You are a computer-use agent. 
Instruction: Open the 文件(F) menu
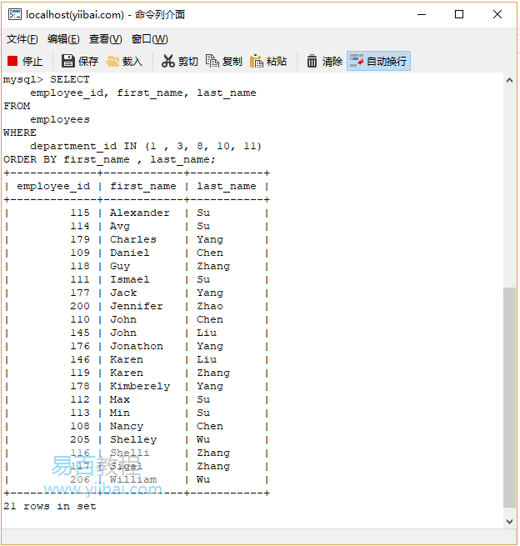(x=22, y=39)
